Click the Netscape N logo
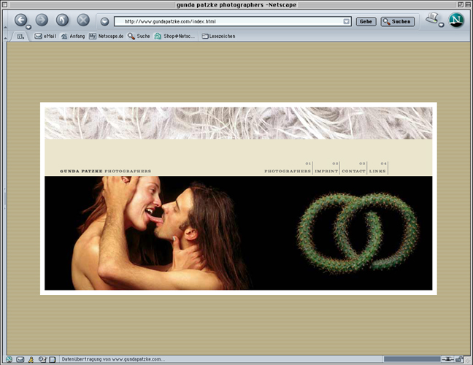The image size is (473, 365). [x=456, y=20]
